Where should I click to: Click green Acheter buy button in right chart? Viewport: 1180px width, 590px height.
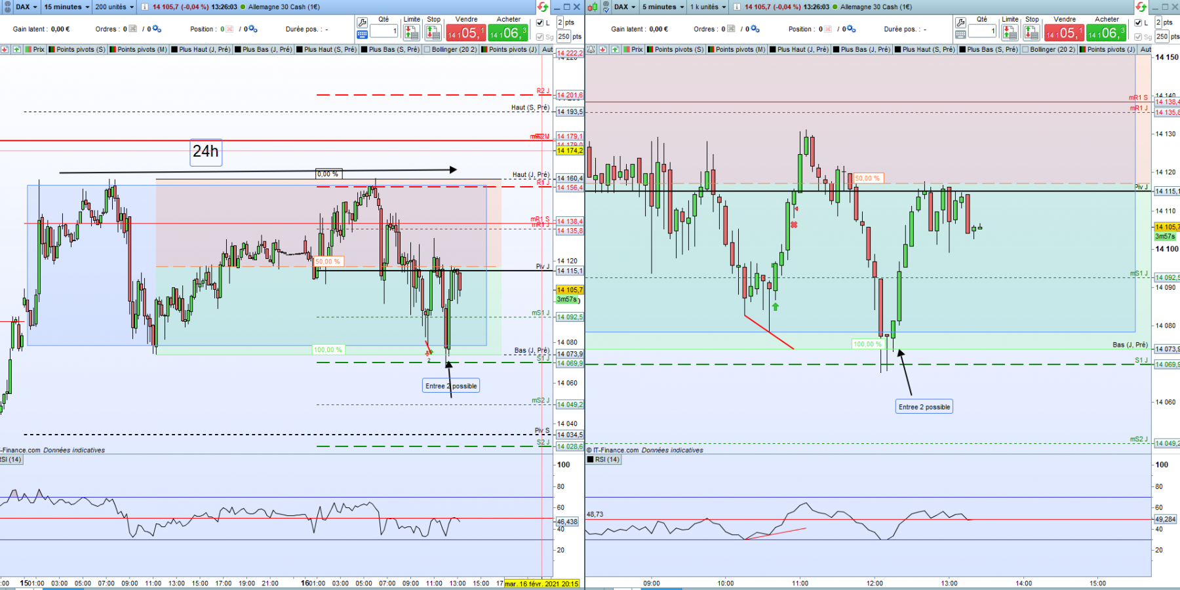pos(1107,32)
